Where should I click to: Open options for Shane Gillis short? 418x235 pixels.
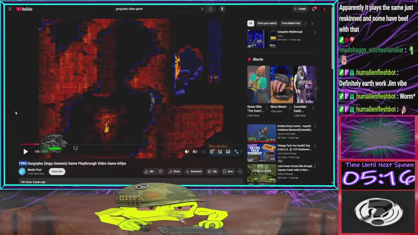click(x=266, y=108)
